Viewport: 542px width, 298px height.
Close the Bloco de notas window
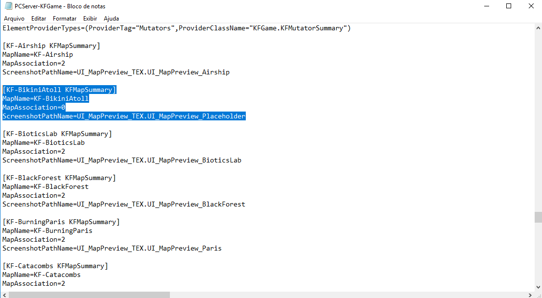coord(531,6)
